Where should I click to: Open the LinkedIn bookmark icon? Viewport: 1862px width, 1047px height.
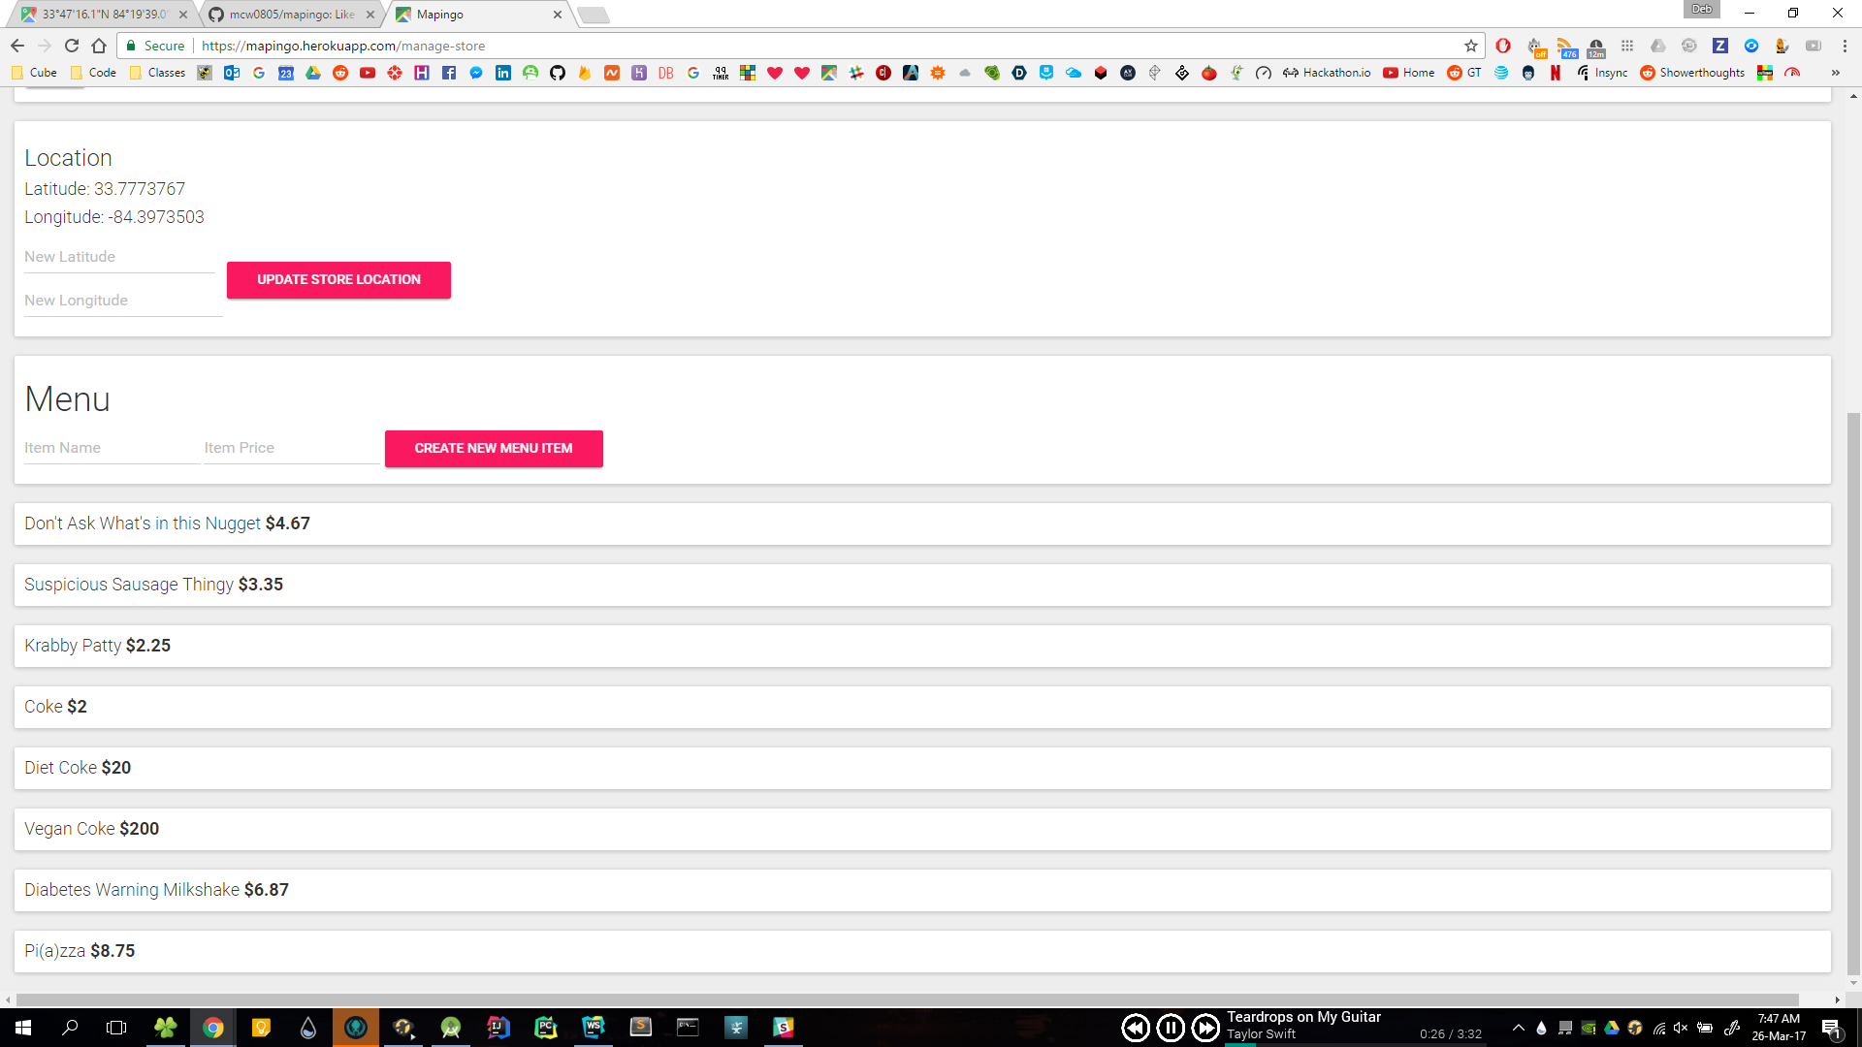503,73
